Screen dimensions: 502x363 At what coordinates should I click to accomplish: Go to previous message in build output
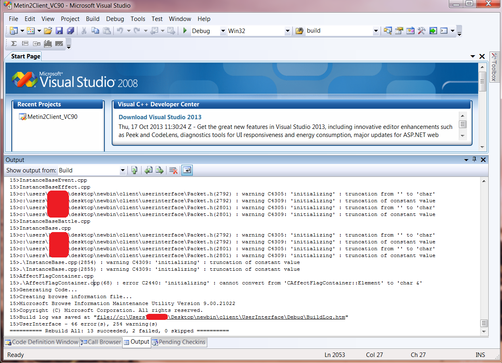(x=149, y=170)
